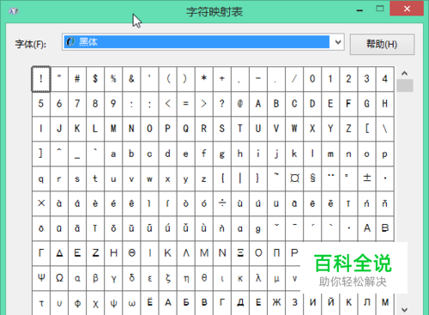Click the scrollbar down arrow

(x=404, y=310)
